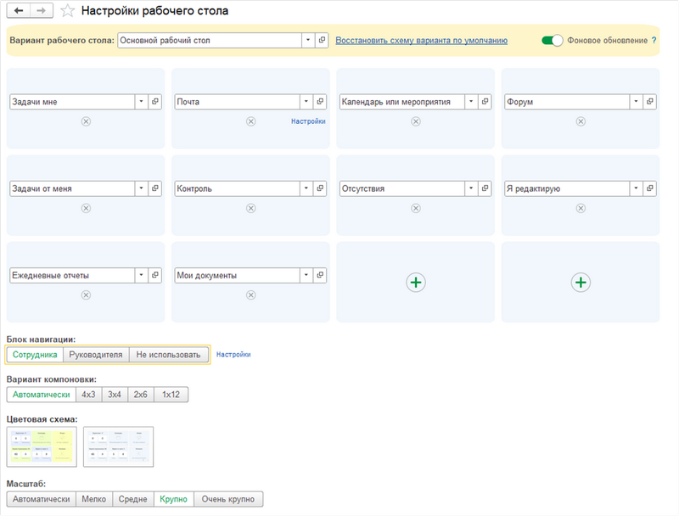Remove the Форум widget with X icon
Viewport: 679px width, 516px height.
point(581,121)
